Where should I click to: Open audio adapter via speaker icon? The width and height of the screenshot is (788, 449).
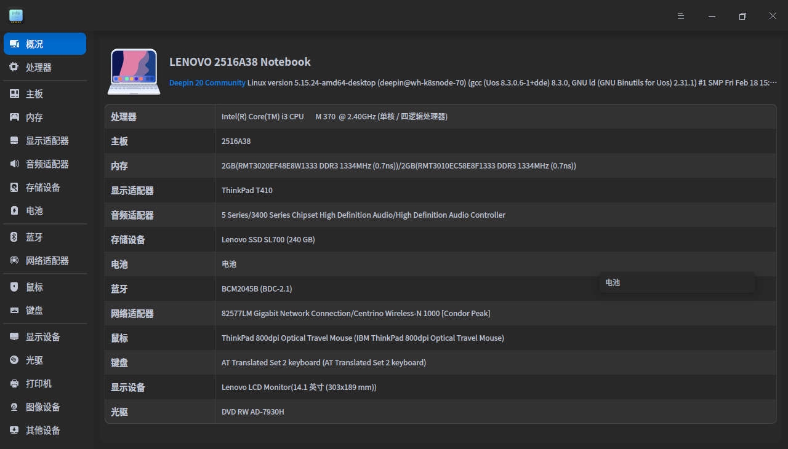tap(14, 164)
